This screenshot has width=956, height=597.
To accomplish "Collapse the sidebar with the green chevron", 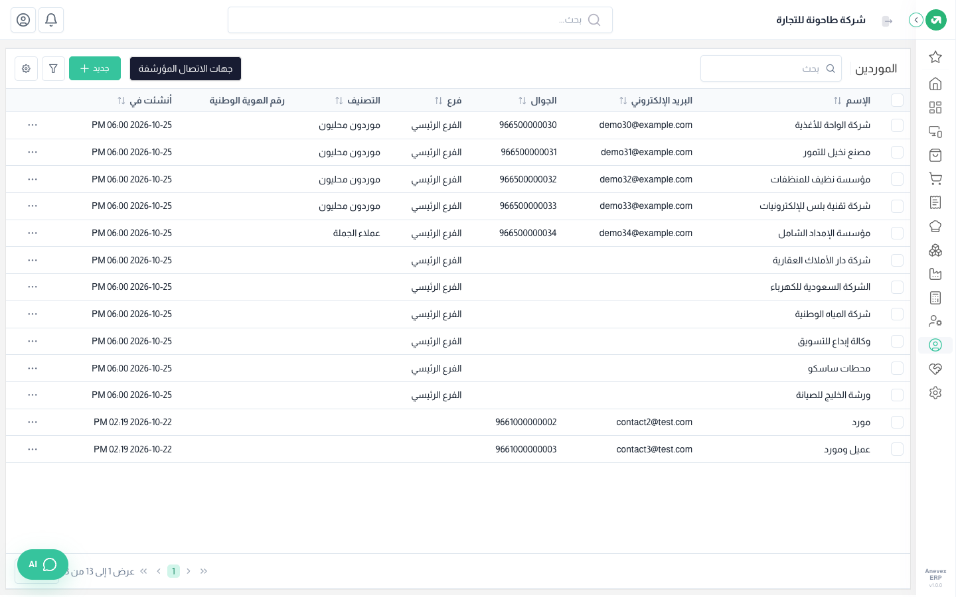I will click(x=916, y=20).
